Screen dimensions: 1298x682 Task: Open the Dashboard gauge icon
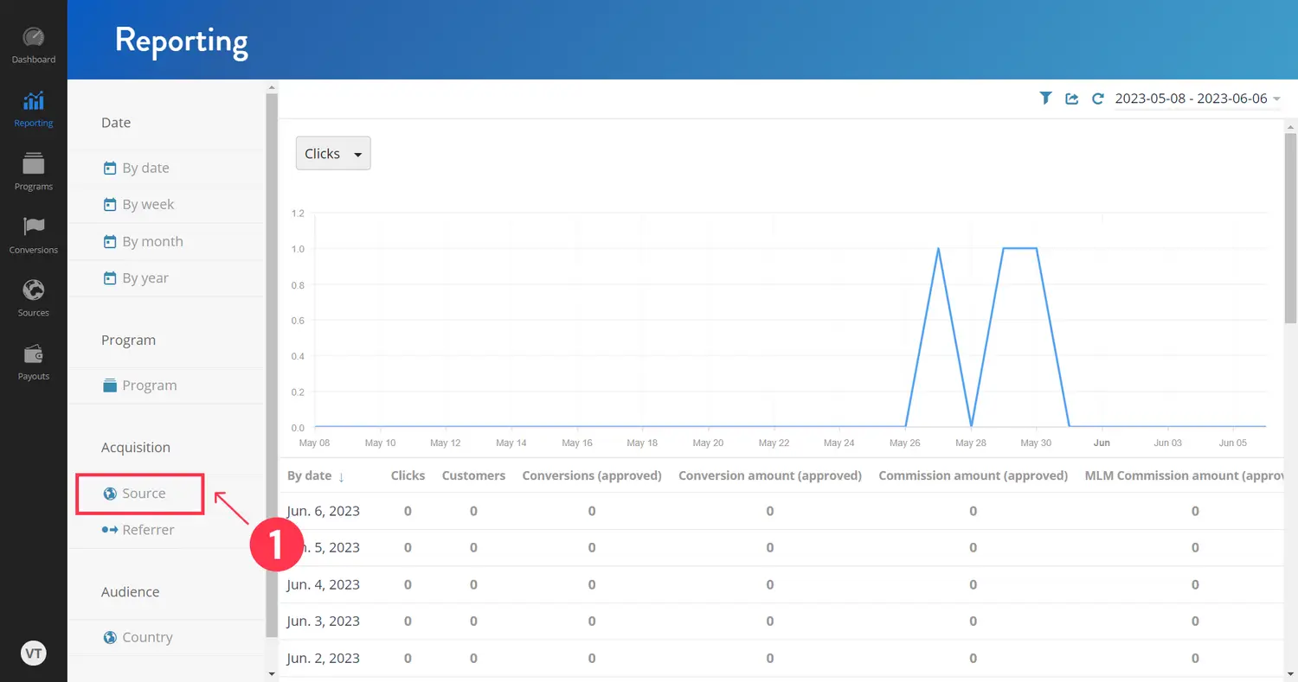pos(33,39)
